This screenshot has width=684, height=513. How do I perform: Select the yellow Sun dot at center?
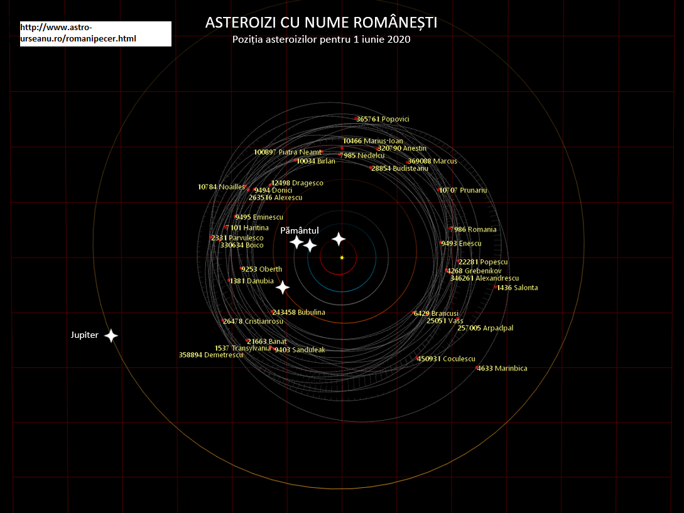(x=342, y=257)
